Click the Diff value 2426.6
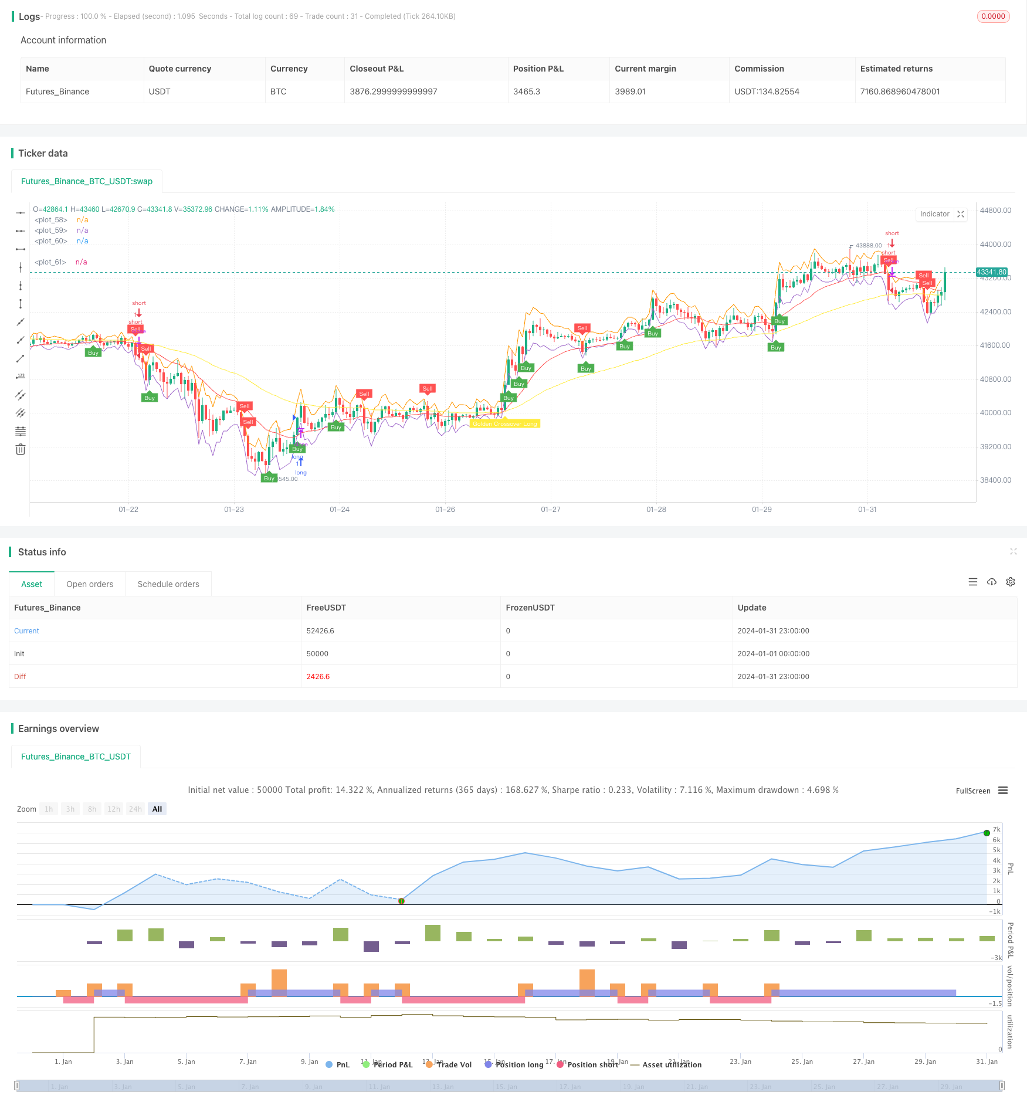1027x1109 pixels. [x=318, y=676]
